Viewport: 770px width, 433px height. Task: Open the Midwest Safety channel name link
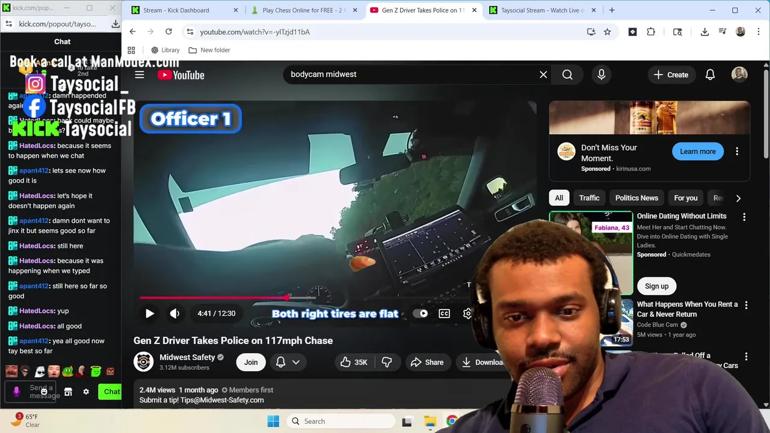187,357
